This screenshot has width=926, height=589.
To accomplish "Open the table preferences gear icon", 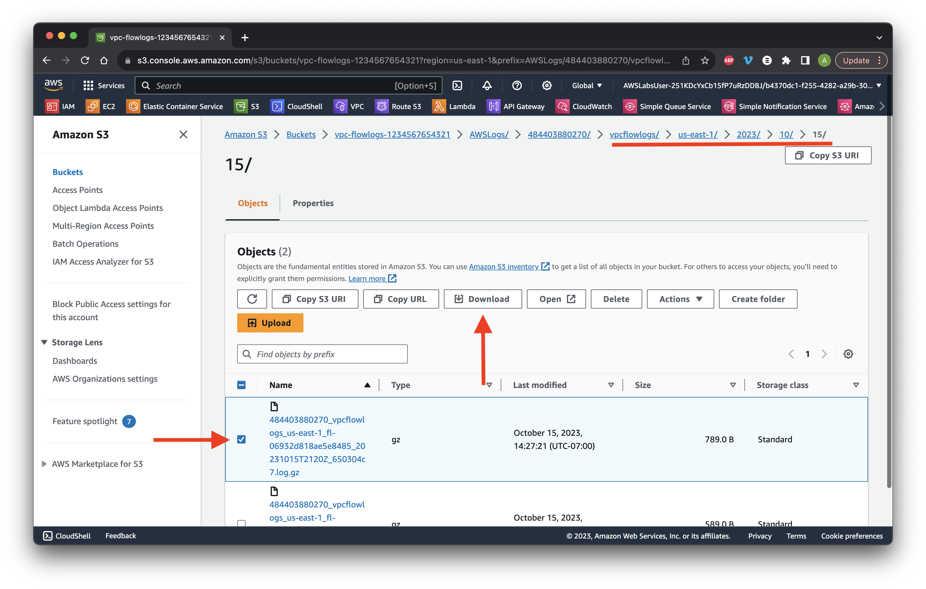I will click(848, 354).
